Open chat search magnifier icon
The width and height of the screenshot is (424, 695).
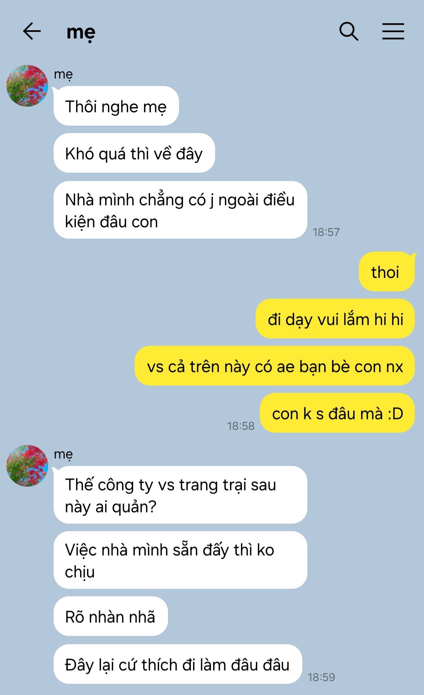point(349,31)
